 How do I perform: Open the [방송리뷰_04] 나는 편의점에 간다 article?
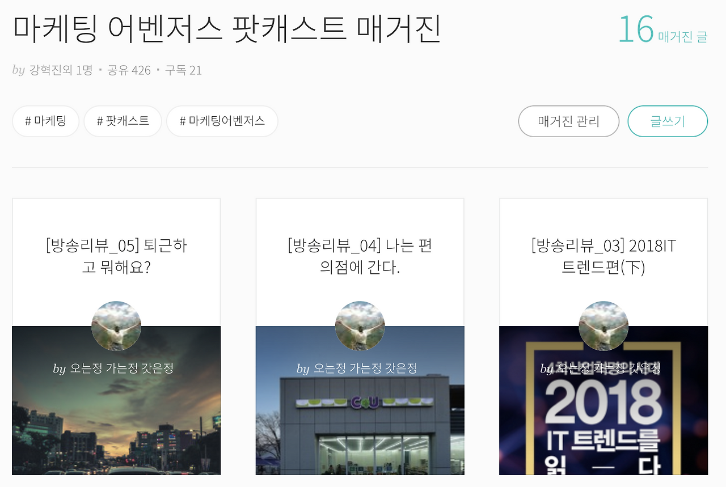360,256
